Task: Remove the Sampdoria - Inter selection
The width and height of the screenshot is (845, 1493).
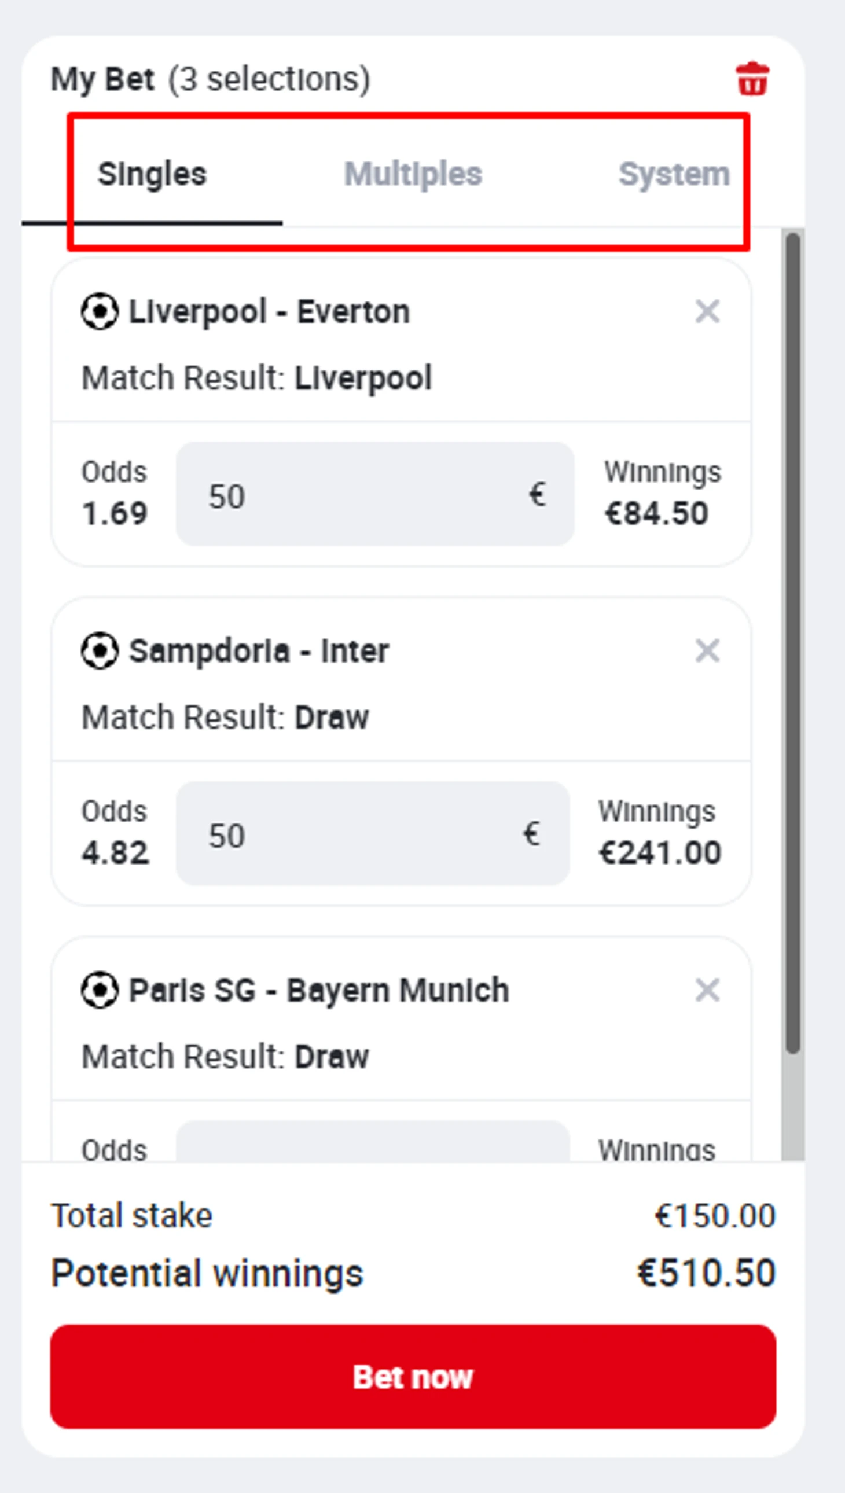Action: pos(707,650)
